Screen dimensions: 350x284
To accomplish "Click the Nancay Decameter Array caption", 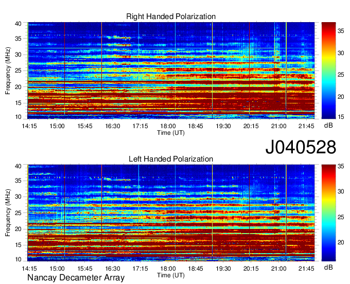I will pos(76,278).
